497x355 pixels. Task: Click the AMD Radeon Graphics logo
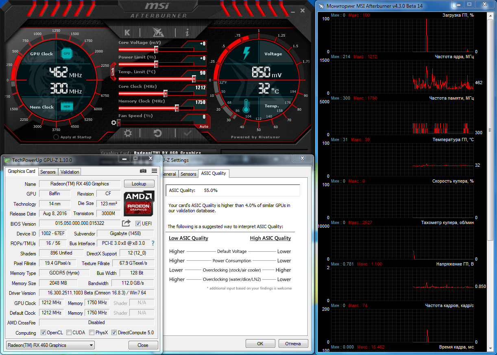click(139, 203)
